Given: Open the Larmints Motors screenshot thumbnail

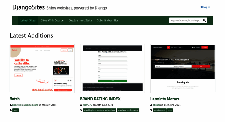Looking at the screenshot, I should (183, 69).
